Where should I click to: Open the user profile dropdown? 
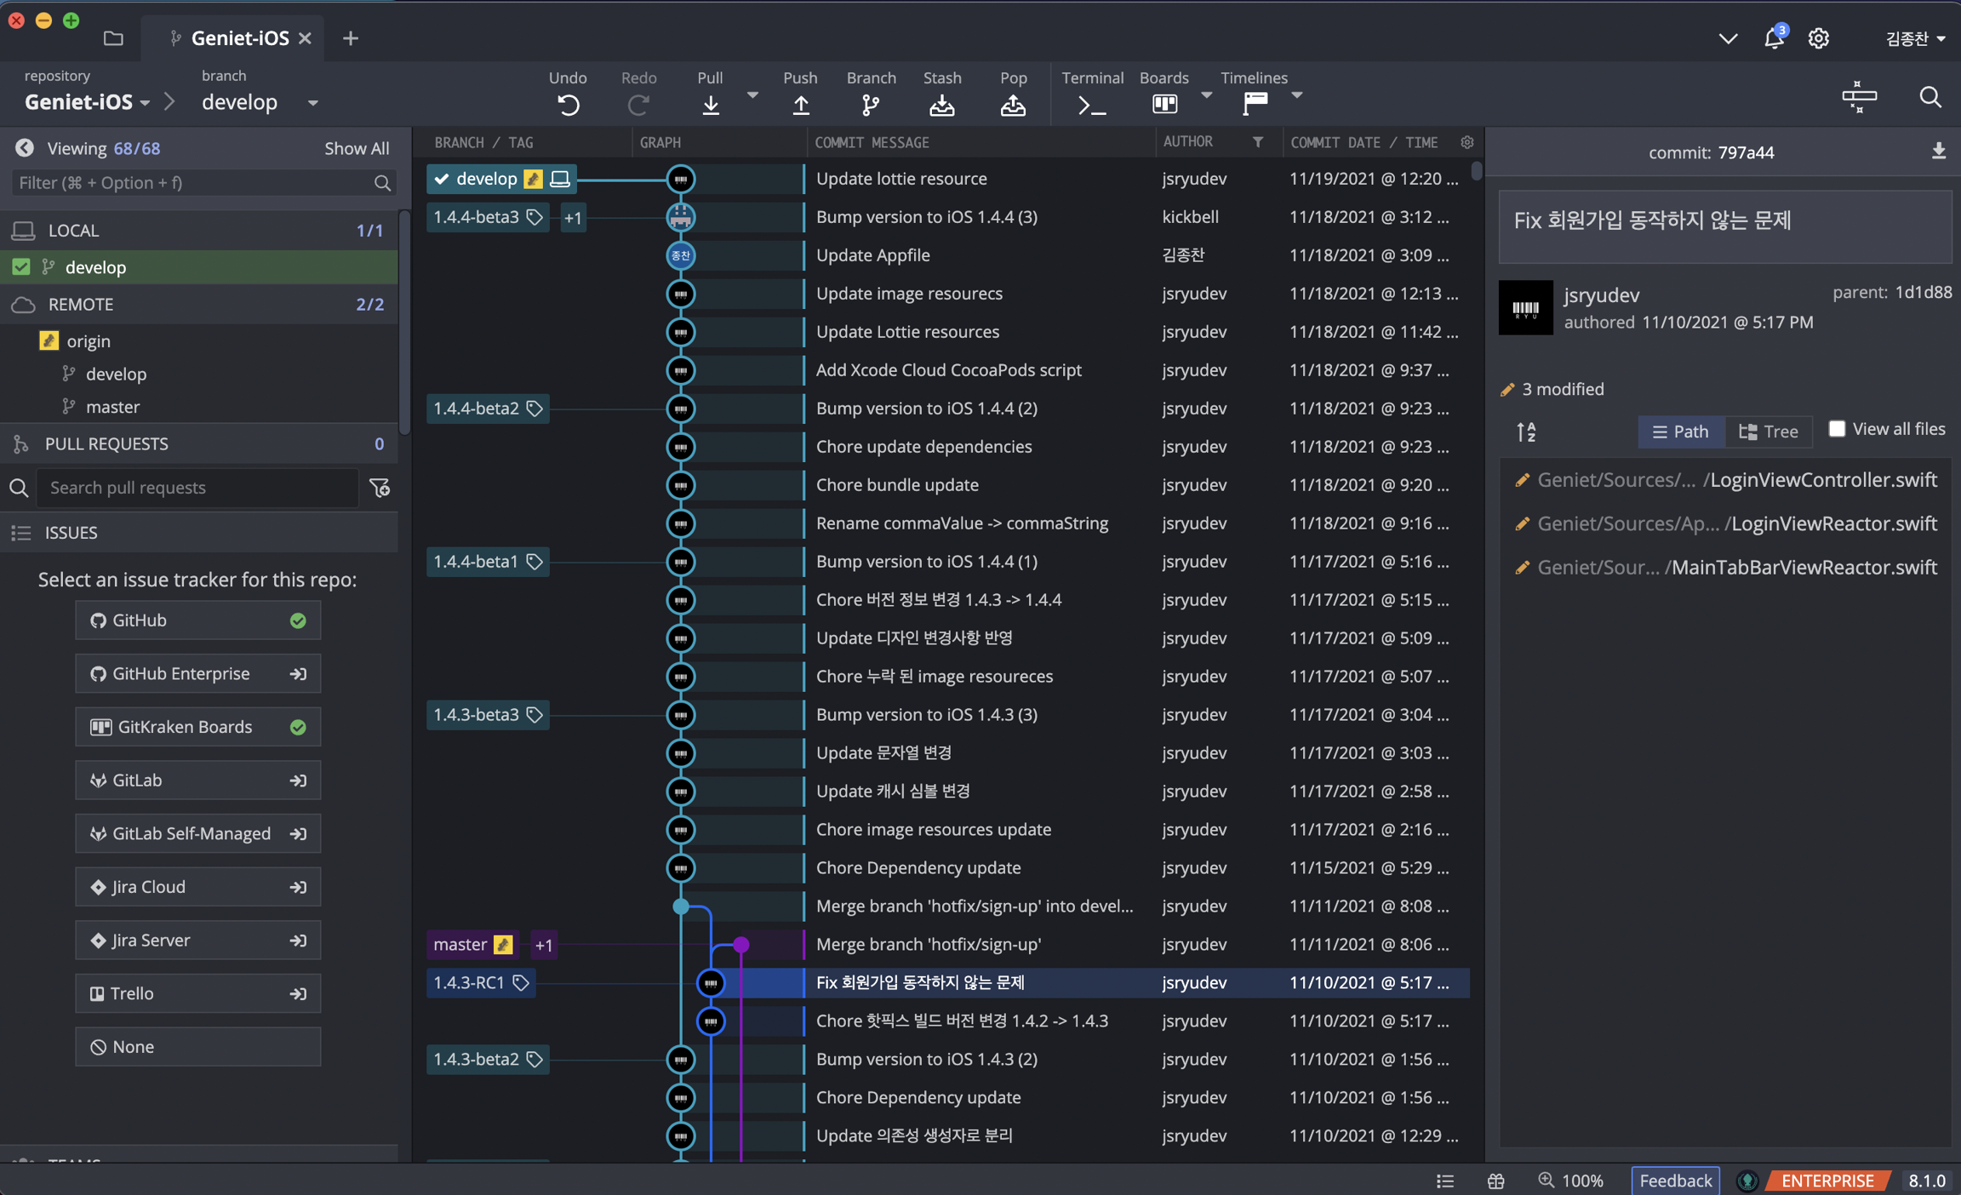tap(1914, 38)
